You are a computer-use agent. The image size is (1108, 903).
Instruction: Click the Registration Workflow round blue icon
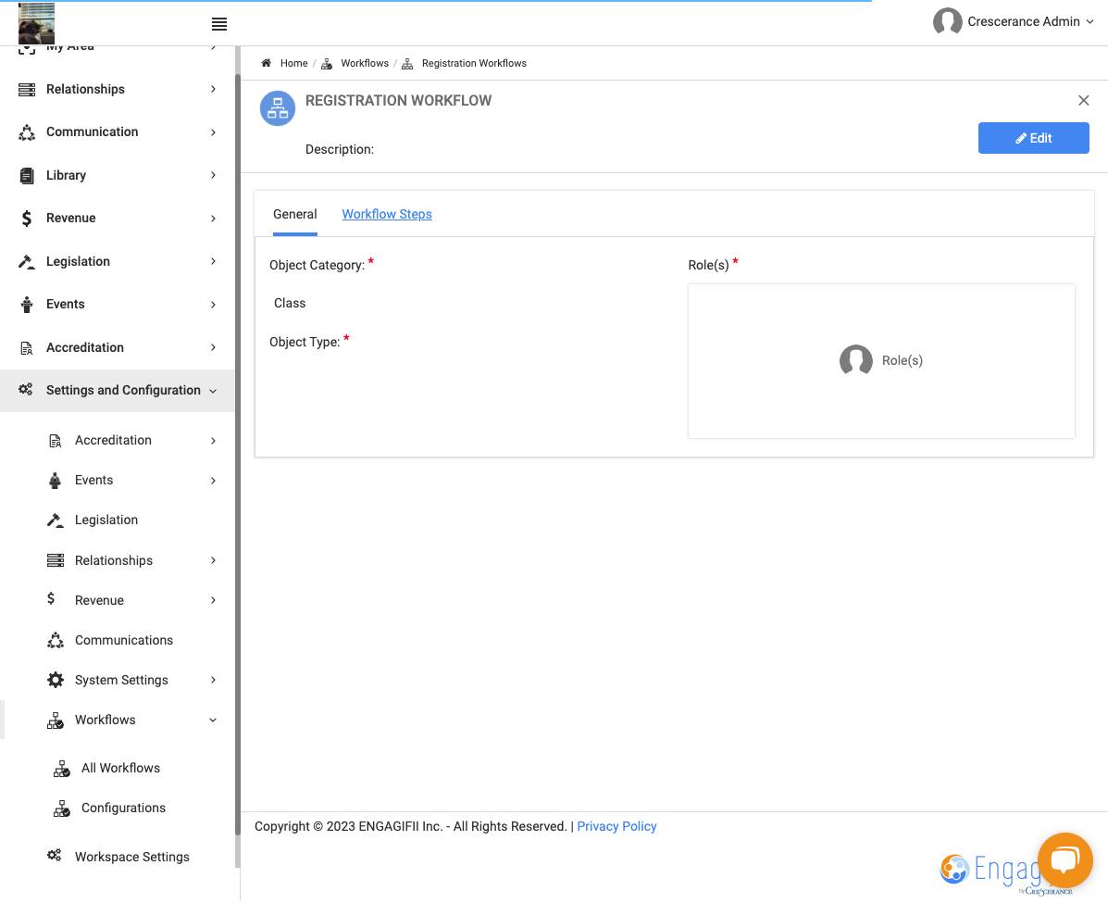(278, 108)
